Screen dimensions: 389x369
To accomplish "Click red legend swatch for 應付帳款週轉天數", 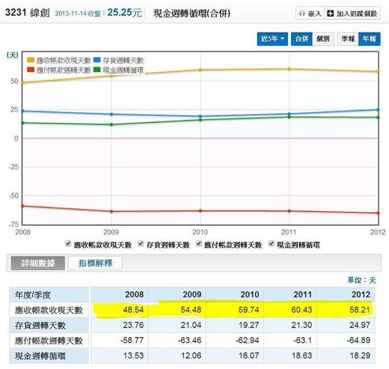I will pos(30,69).
